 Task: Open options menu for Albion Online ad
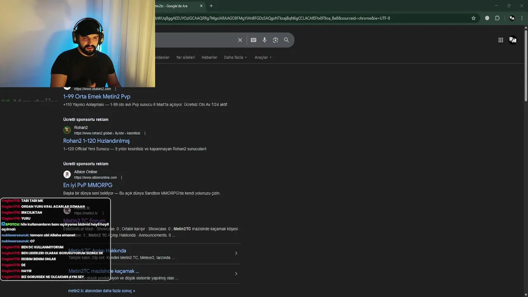pyautogui.click(x=121, y=178)
